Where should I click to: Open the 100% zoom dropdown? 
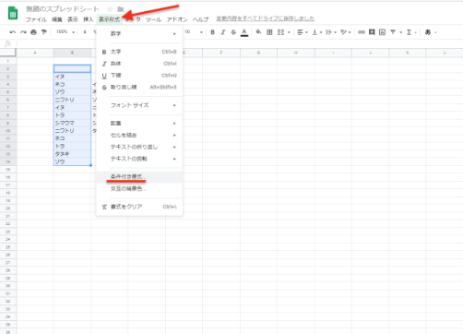pyautogui.click(x=65, y=31)
